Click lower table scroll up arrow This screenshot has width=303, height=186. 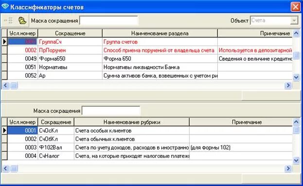tap(296, 122)
